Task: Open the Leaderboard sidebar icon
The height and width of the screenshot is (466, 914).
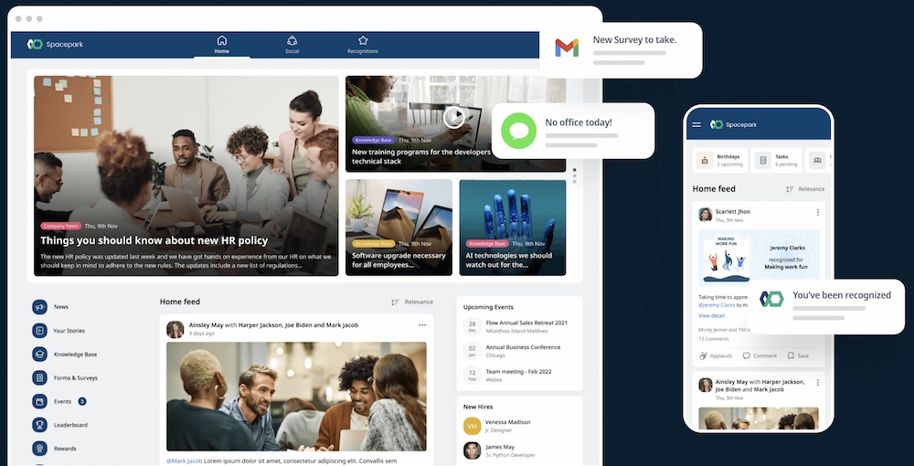Action: (40, 425)
